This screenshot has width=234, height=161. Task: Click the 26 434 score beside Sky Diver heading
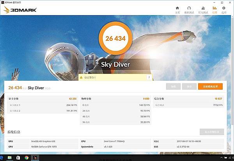tap(15, 88)
